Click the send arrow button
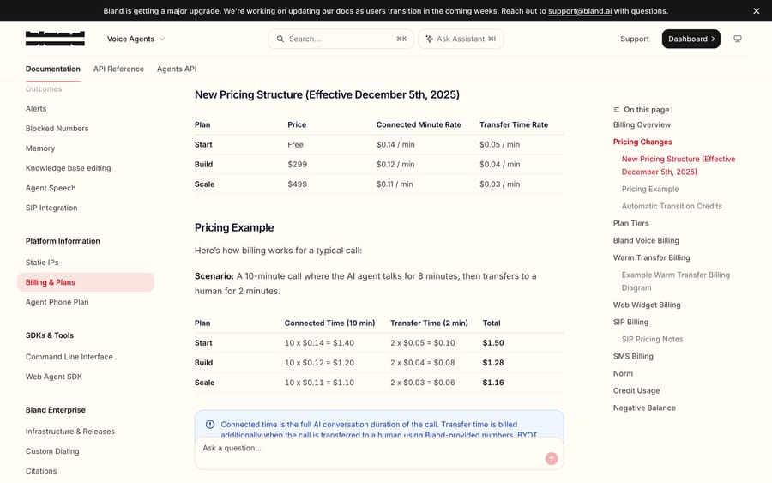772x483 pixels. (552, 459)
